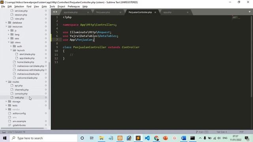Viewport: 253px width, 142px height.
Task: Expand the auth folder
Action: (x=11, y=46)
